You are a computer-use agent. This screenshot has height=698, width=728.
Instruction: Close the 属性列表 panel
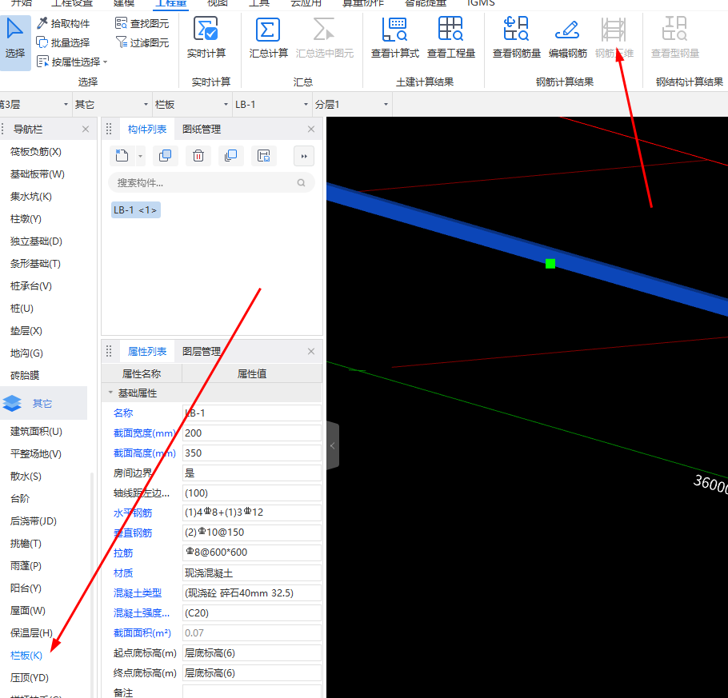tap(311, 351)
